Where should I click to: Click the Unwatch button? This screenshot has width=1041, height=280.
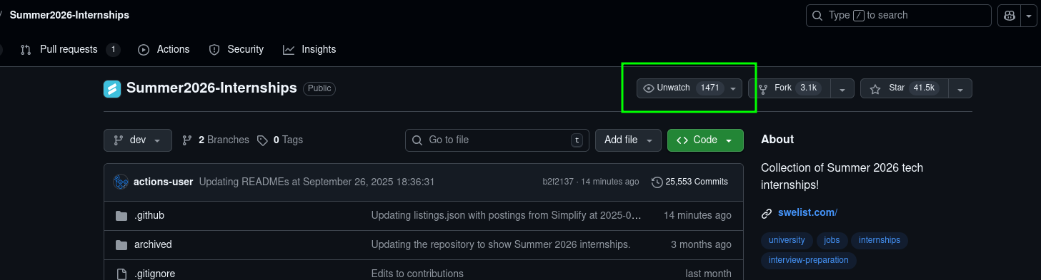click(689, 88)
